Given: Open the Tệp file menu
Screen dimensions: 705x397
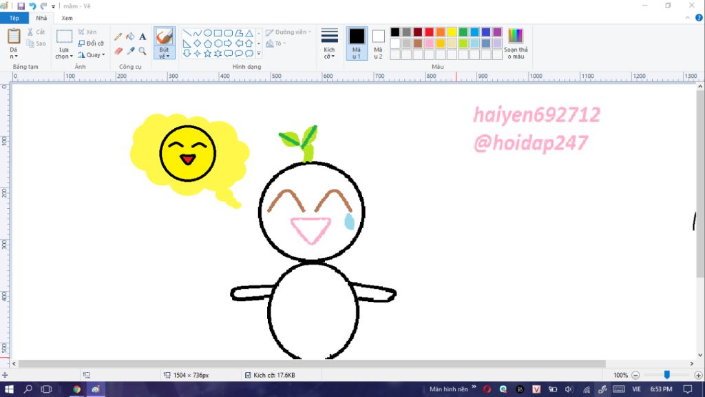Looking at the screenshot, I should (x=14, y=18).
